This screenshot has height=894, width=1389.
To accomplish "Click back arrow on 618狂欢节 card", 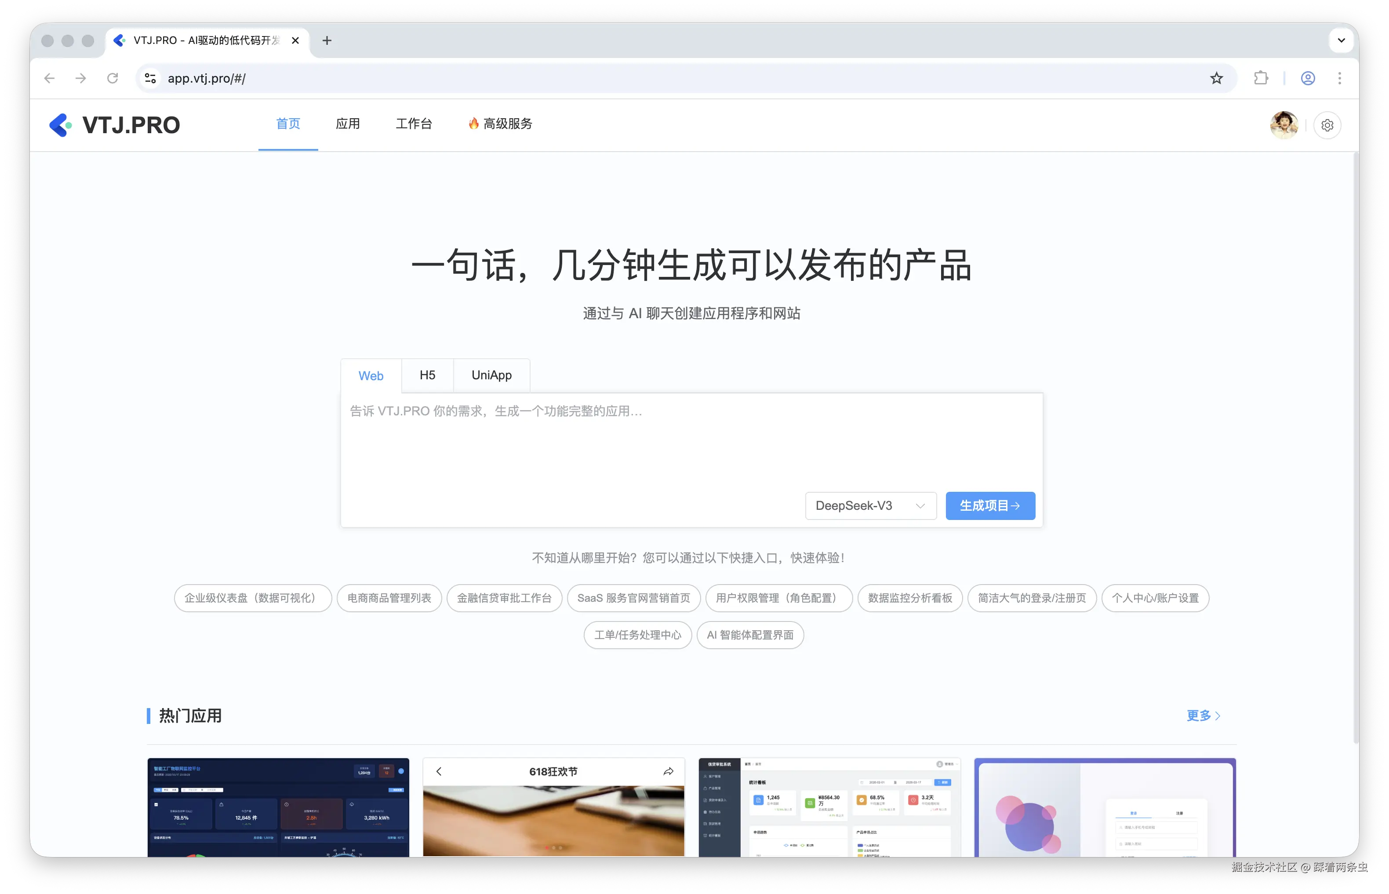I will 439,771.
